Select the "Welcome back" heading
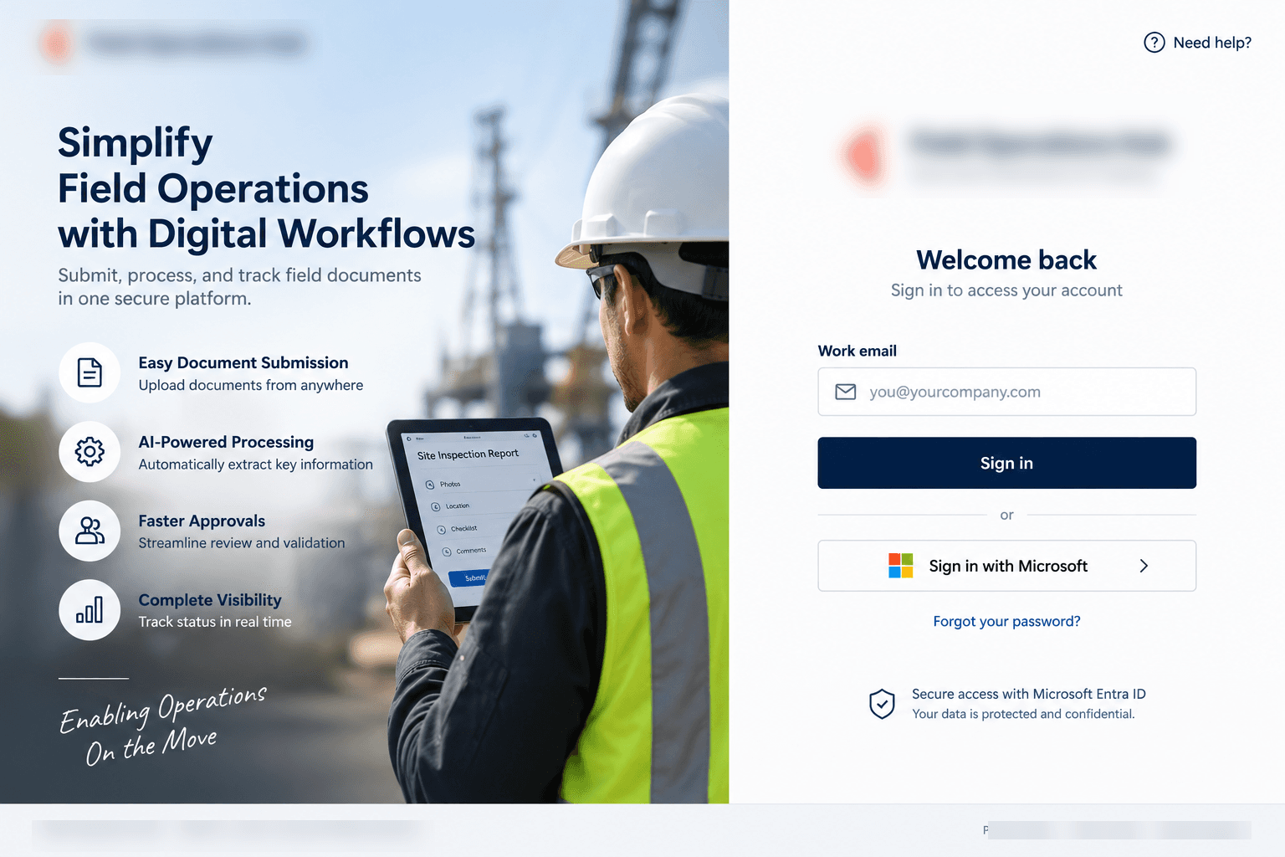The height and width of the screenshot is (857, 1285). coord(1006,259)
